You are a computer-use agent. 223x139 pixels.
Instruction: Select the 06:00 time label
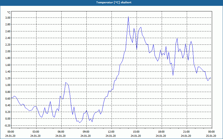tap(61, 132)
